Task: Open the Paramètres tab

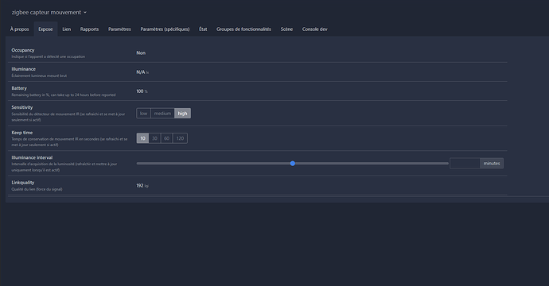Action: 119,29
